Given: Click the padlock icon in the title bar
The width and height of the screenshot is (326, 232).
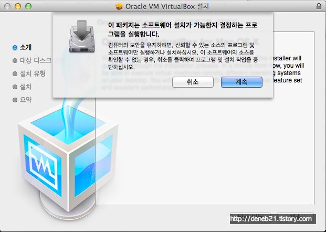Looking at the screenshot, I should (x=319, y=6).
